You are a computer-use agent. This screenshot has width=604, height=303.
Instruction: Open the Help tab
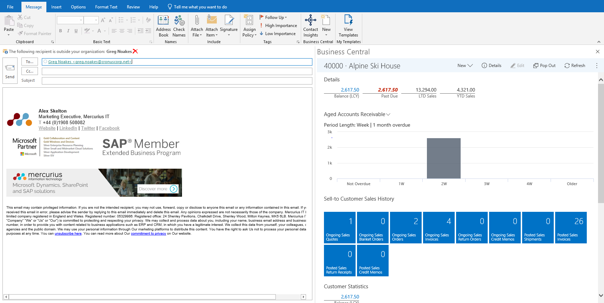pyautogui.click(x=154, y=7)
